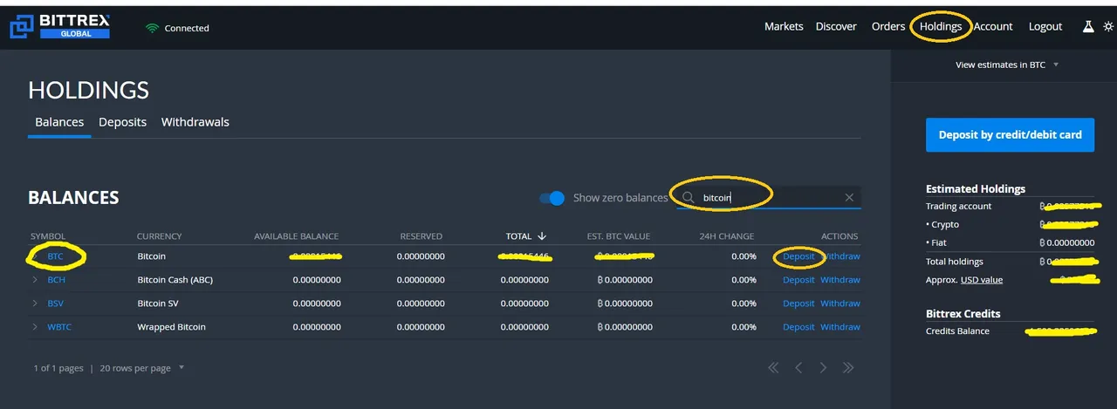
Task: Click Wrapped Bitcoin currency name
Action: point(172,327)
